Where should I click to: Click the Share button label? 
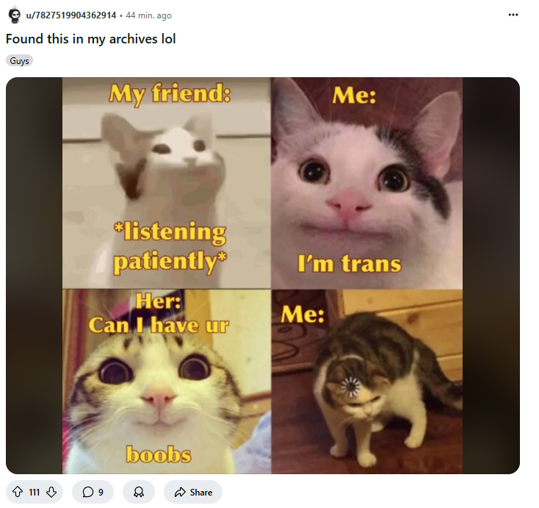pos(201,492)
